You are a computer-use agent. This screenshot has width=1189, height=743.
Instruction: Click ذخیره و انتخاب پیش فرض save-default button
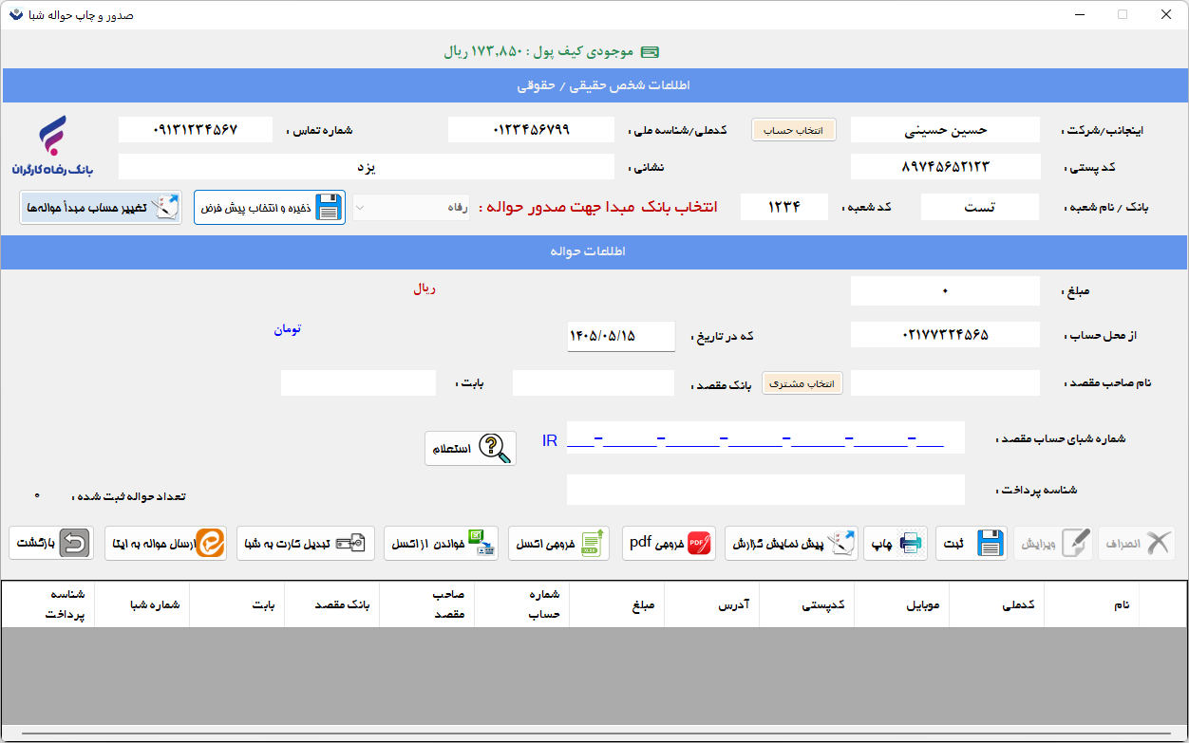(270, 208)
